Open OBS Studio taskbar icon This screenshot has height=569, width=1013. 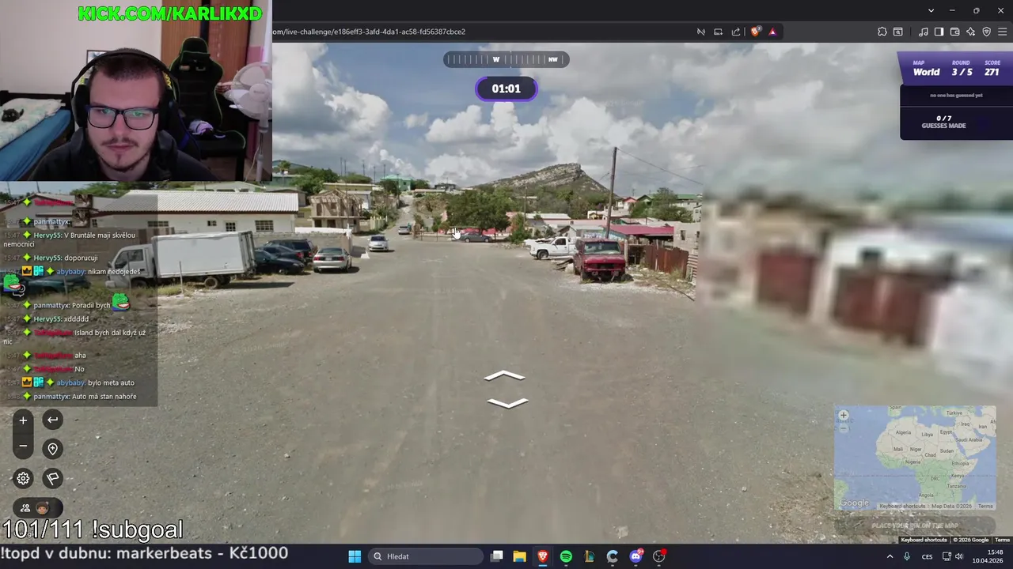[659, 556]
